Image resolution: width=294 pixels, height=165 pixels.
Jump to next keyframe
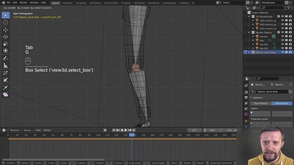pyautogui.click(x=130, y=130)
